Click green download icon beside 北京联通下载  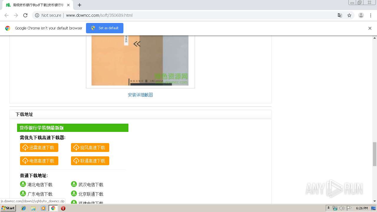coord(74,193)
